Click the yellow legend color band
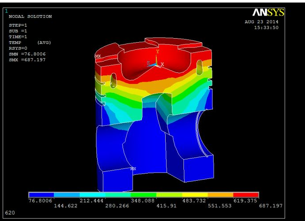This screenshot has width=305, height=221. click(195, 195)
